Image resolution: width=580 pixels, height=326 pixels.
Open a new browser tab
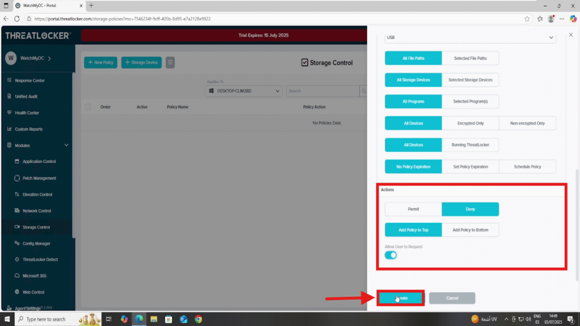91,6
